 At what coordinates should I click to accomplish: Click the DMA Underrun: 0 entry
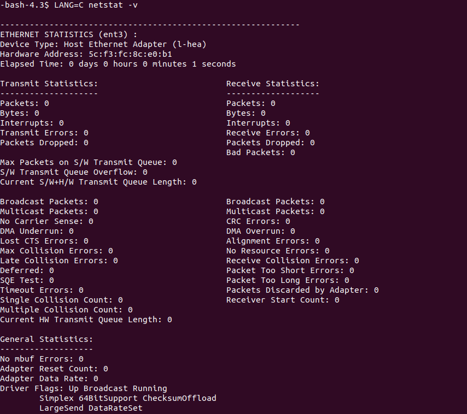pos(37,231)
